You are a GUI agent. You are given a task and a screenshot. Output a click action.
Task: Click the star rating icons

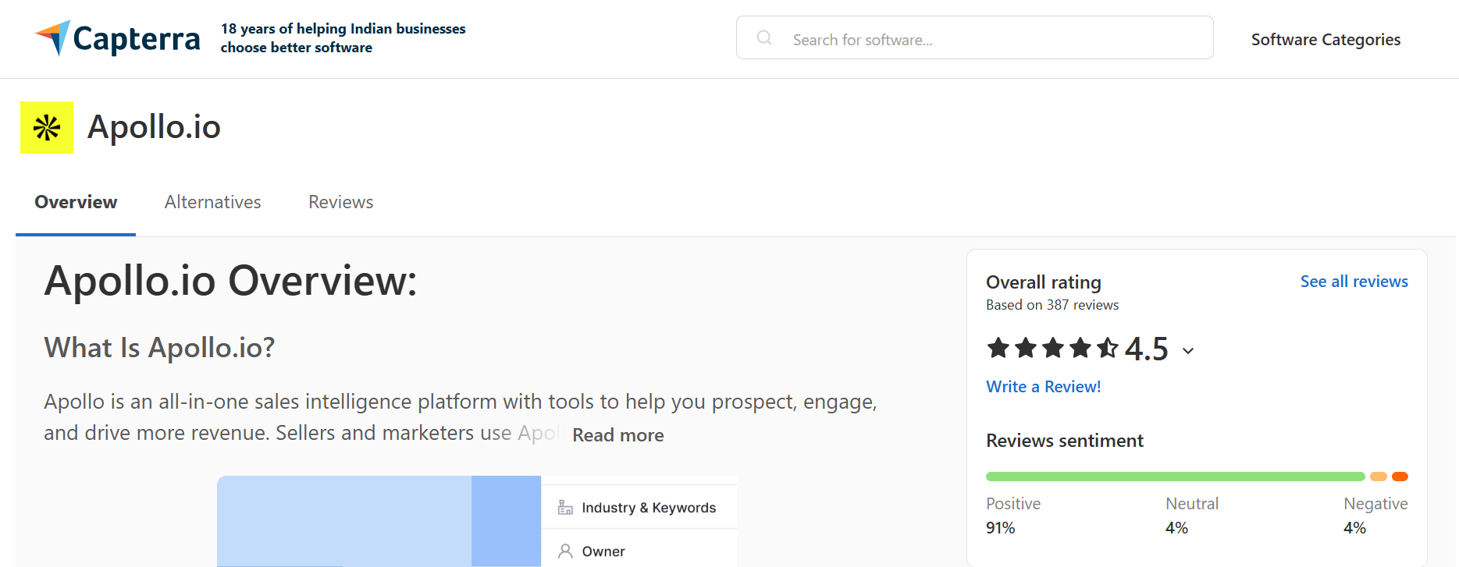pyautogui.click(x=1052, y=348)
